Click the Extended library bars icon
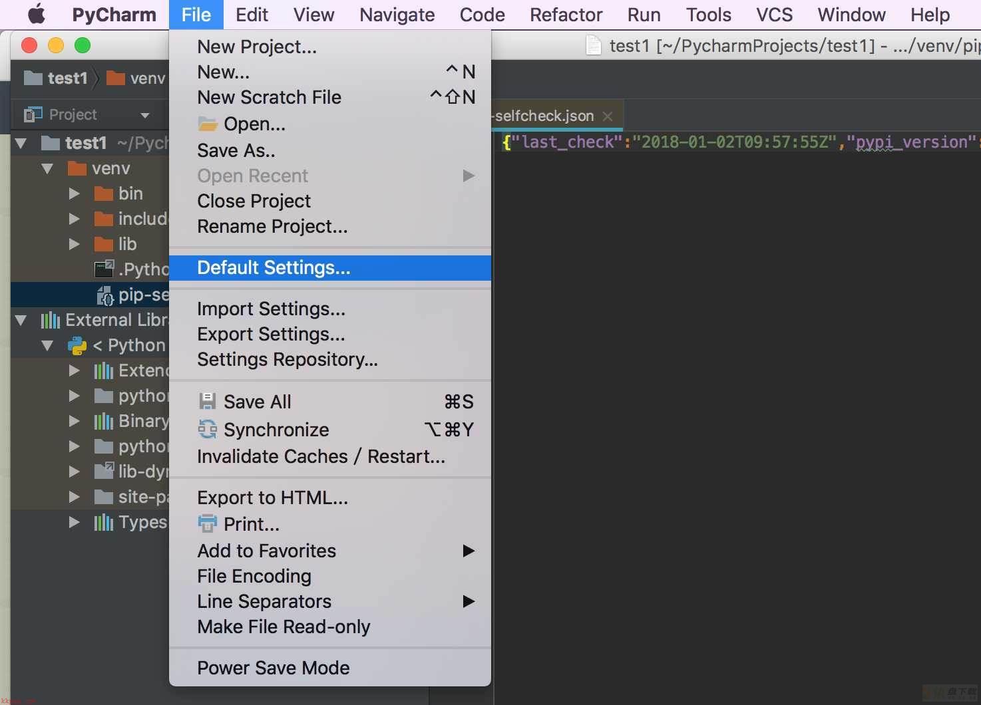The width and height of the screenshot is (981, 705). coord(103,370)
